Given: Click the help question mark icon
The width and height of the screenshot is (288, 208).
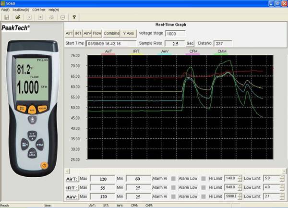Looking at the screenshot, I should (74, 17).
